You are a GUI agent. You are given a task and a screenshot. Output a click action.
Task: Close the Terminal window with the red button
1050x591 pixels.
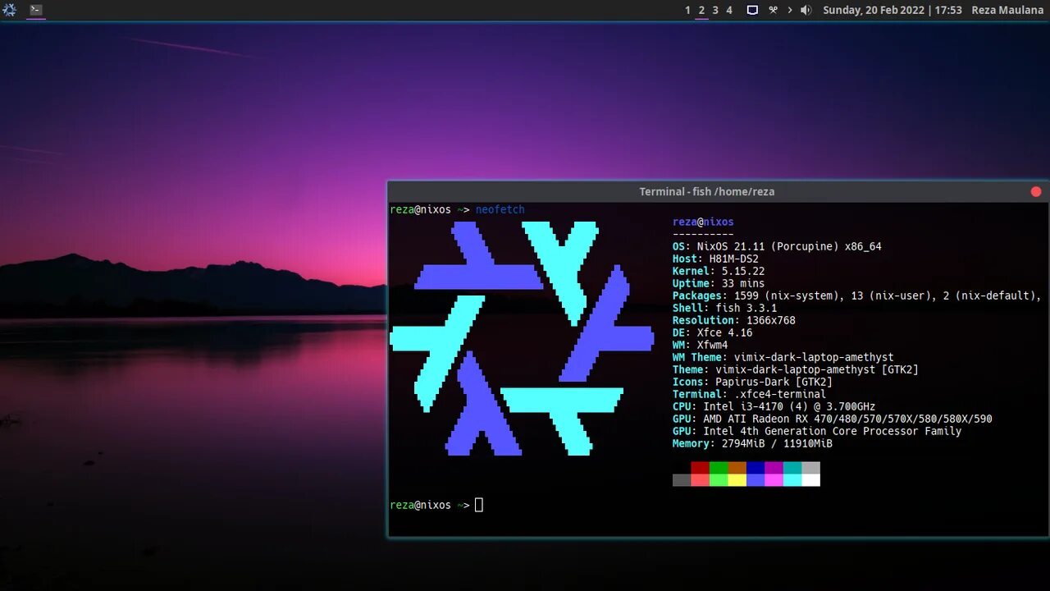[x=1036, y=191]
